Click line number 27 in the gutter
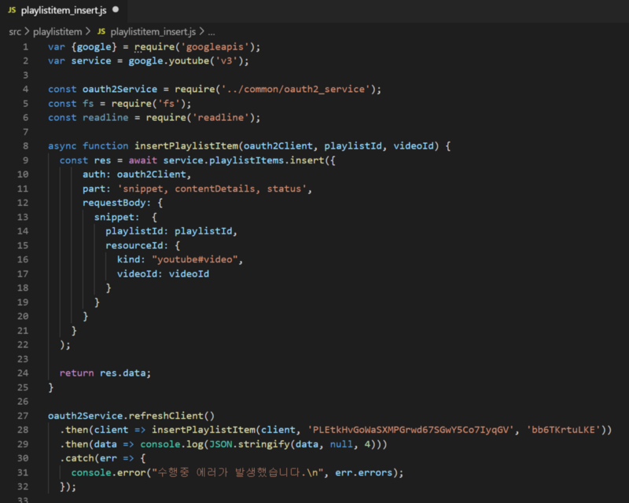The width and height of the screenshot is (629, 503). (x=23, y=416)
